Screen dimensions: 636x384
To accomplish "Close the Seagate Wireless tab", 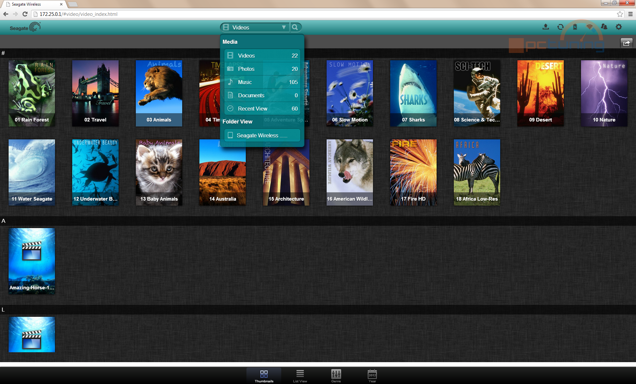I will pos(61,4).
